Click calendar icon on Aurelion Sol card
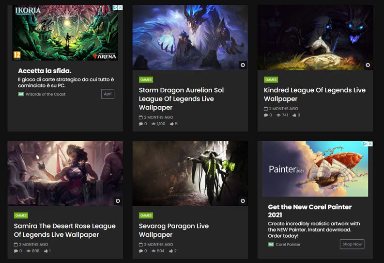 (x=140, y=117)
